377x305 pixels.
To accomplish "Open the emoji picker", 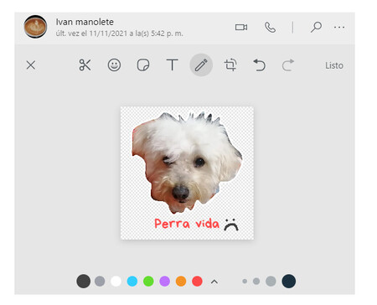I will [114, 65].
